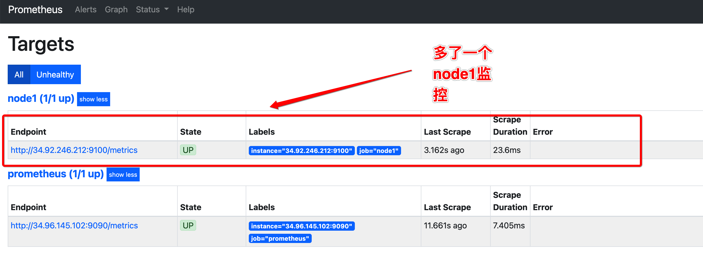The image size is (703, 253).
Task: Expand the Status dropdown menu
Action: [x=152, y=9]
